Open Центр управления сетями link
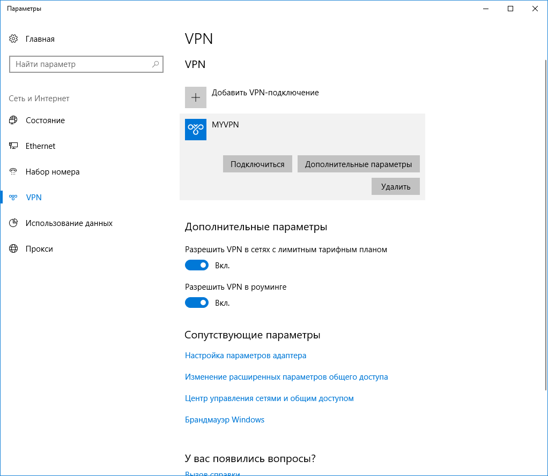This screenshot has width=548, height=476. coord(269,398)
